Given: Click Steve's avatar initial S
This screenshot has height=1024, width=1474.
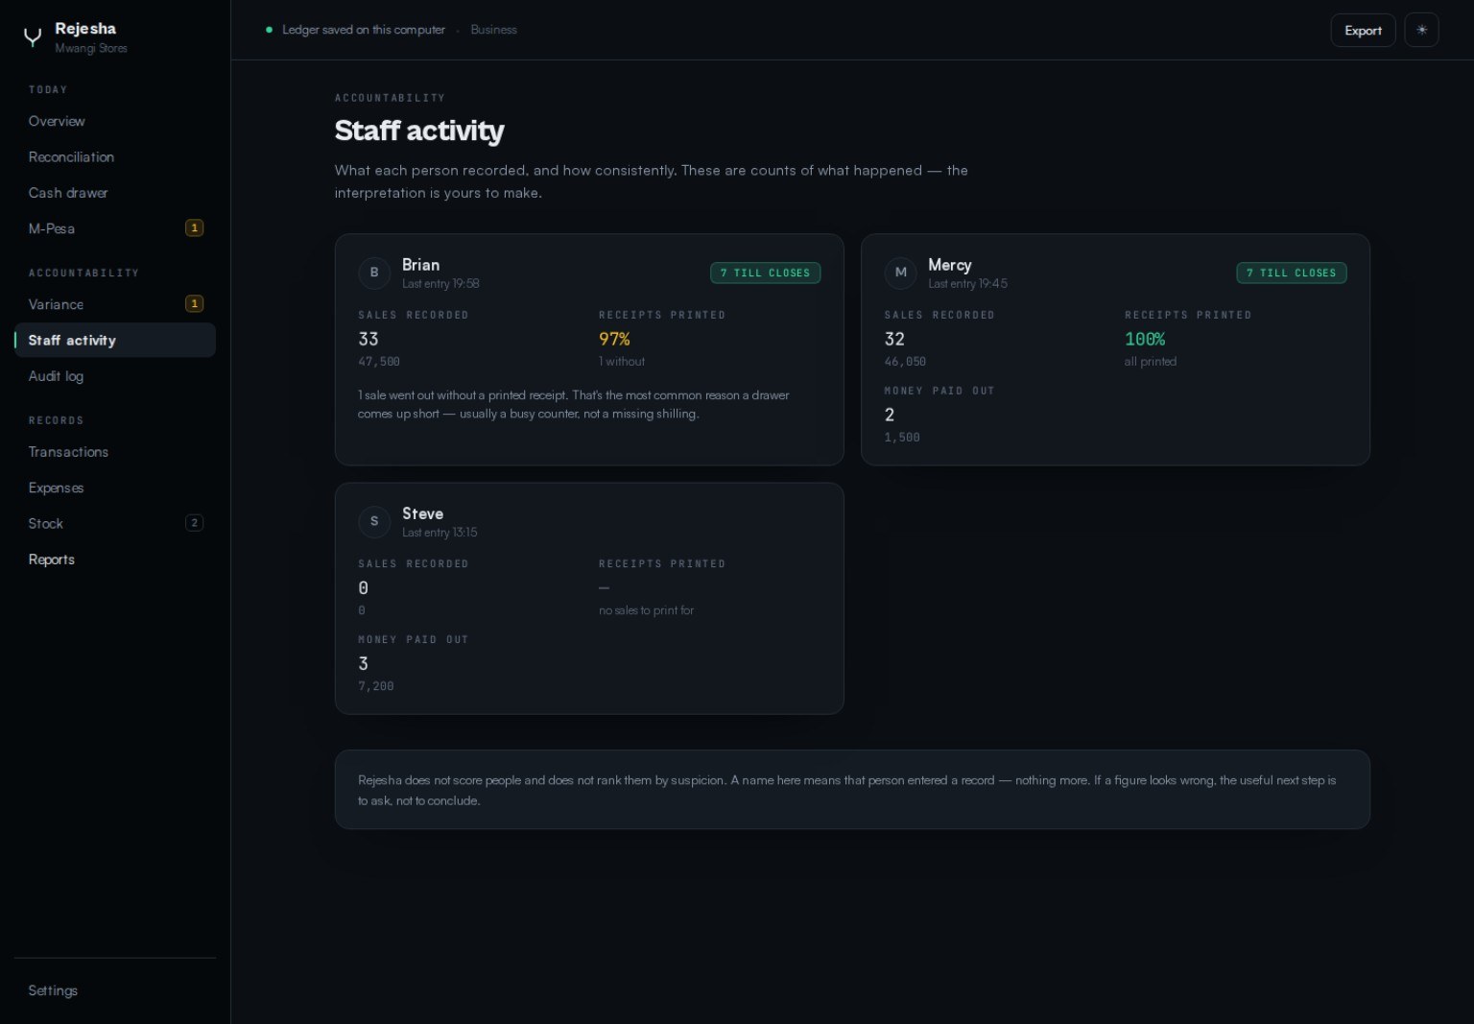Looking at the screenshot, I should 374,521.
